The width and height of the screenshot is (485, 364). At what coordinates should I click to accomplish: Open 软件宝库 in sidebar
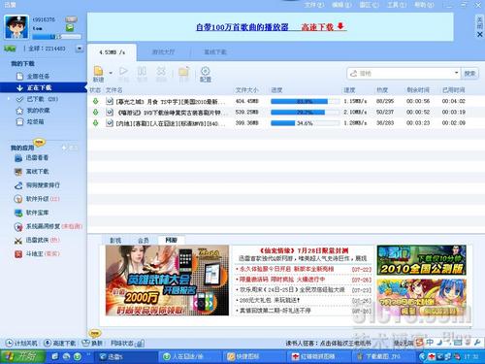click(x=31, y=213)
